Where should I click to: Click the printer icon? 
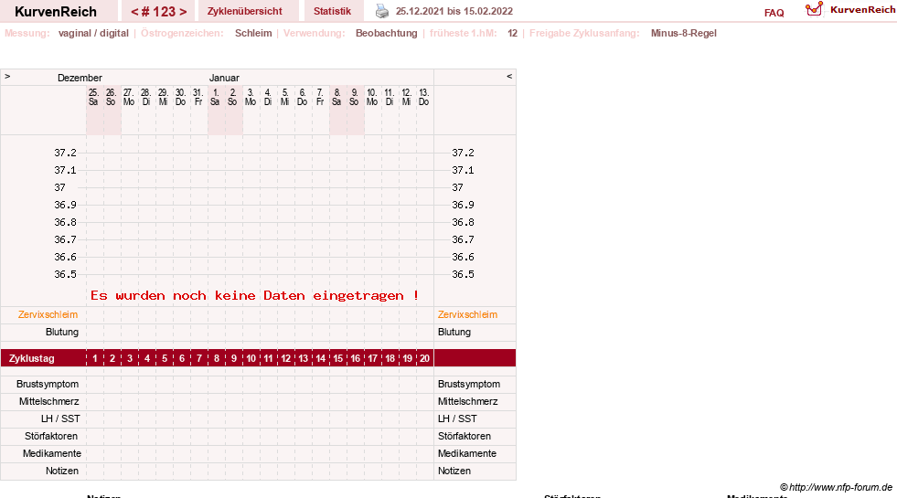(382, 11)
